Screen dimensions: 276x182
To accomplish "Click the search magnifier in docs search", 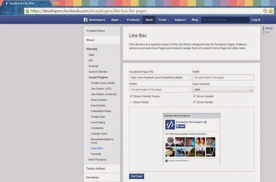I will 205,20.
